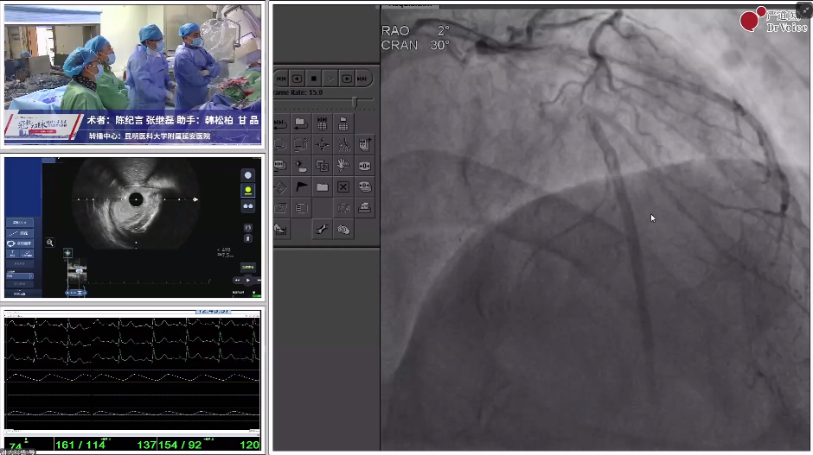813x455 pixels.
Task: Play the IVUS pullback recording
Action: 248,280
